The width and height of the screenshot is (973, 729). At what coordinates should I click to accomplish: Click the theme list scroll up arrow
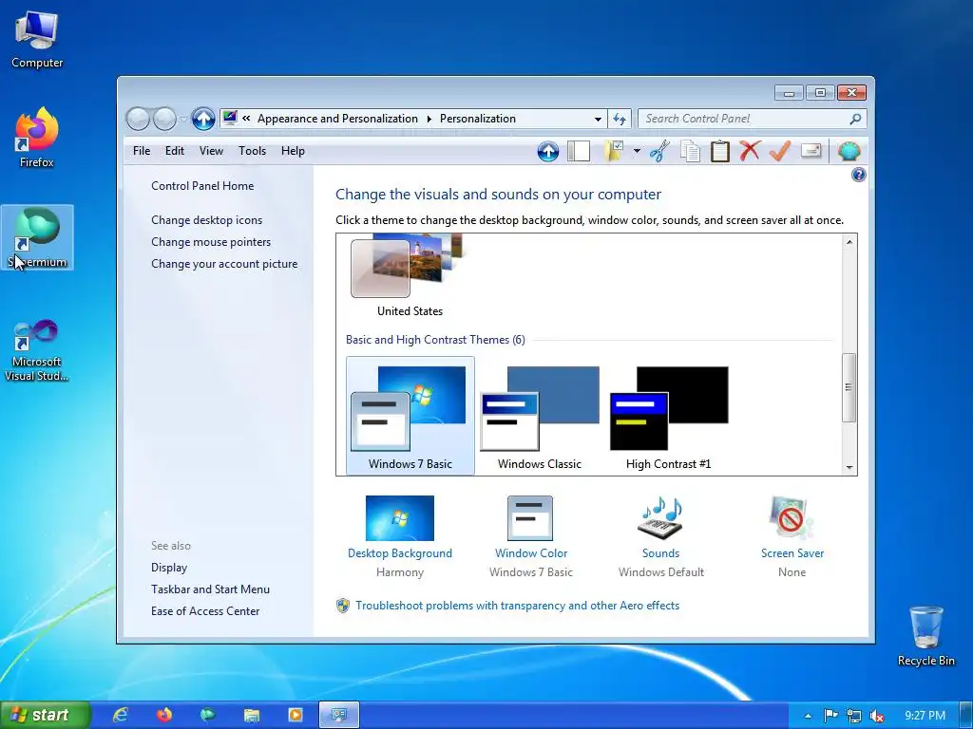coord(849,242)
